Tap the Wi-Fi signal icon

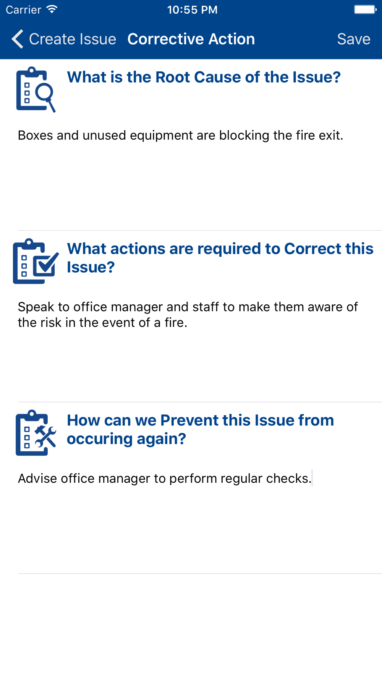point(52,10)
